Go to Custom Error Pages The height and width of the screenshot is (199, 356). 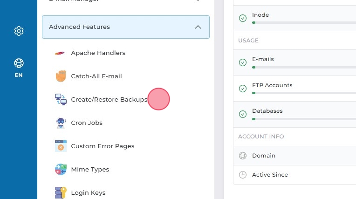(103, 146)
